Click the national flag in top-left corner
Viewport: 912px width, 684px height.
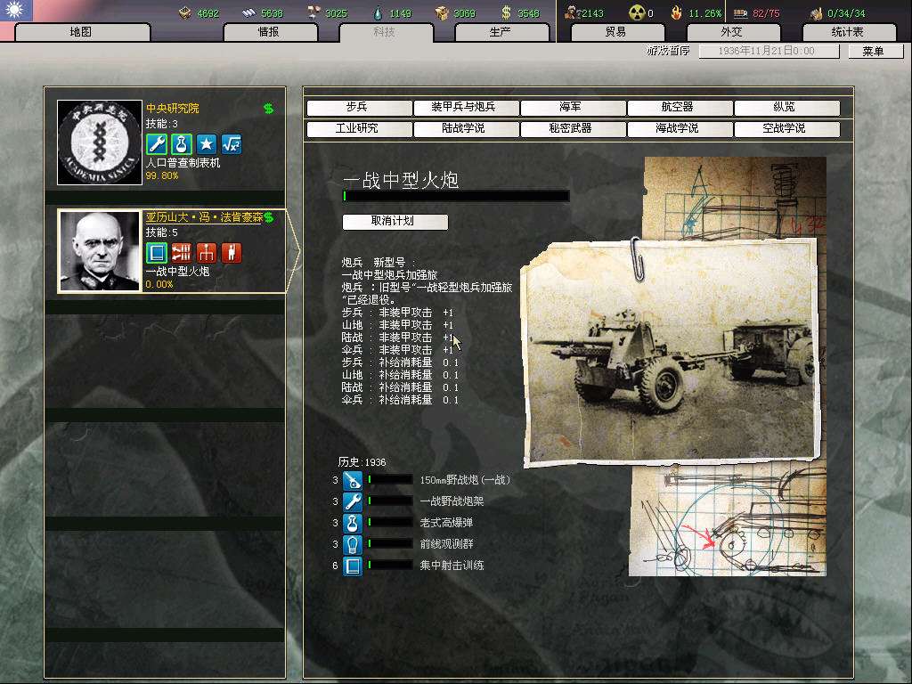16,11
